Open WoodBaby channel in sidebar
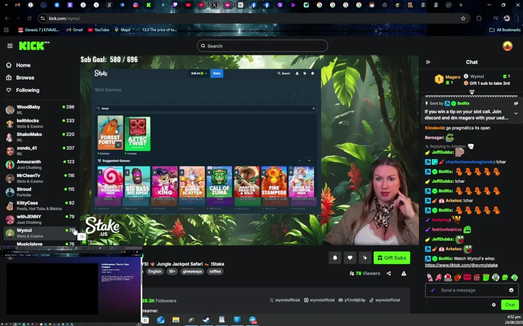 point(40,109)
